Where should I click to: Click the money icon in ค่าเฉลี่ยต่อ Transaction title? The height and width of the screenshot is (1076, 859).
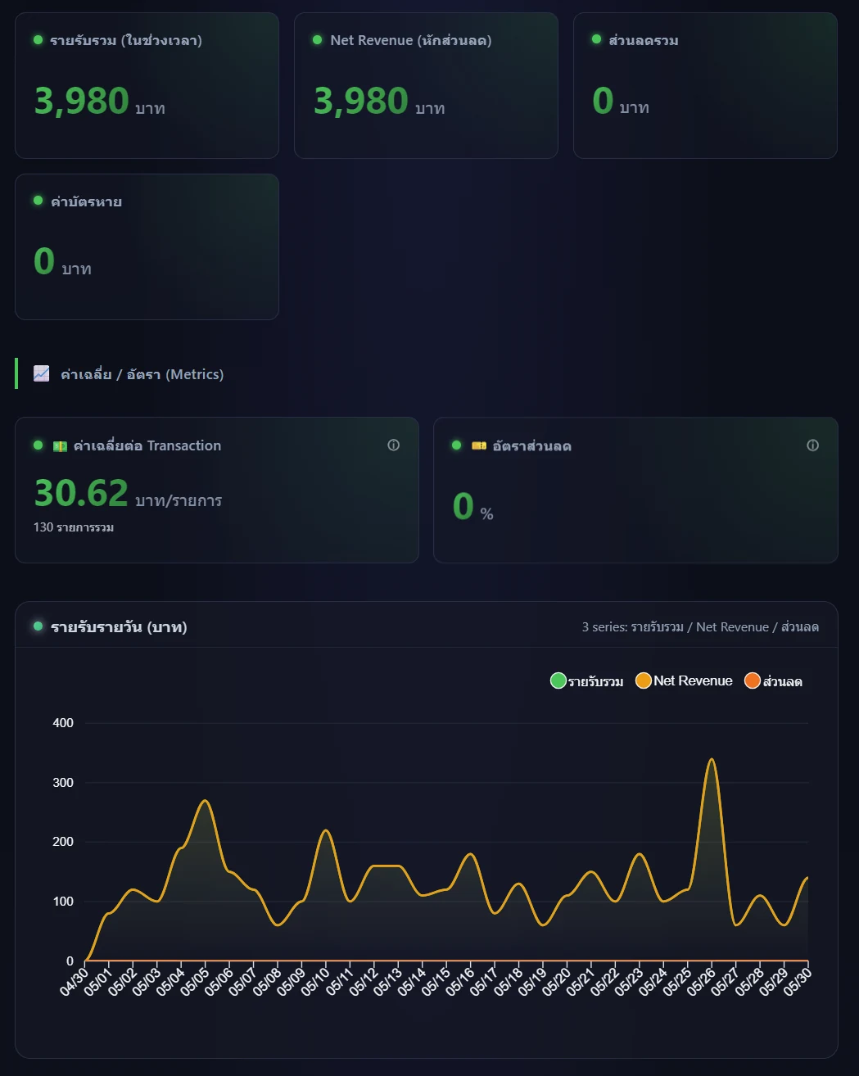(60, 446)
